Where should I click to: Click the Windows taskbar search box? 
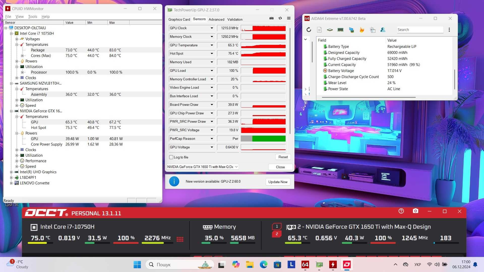pyautogui.click(x=180, y=264)
